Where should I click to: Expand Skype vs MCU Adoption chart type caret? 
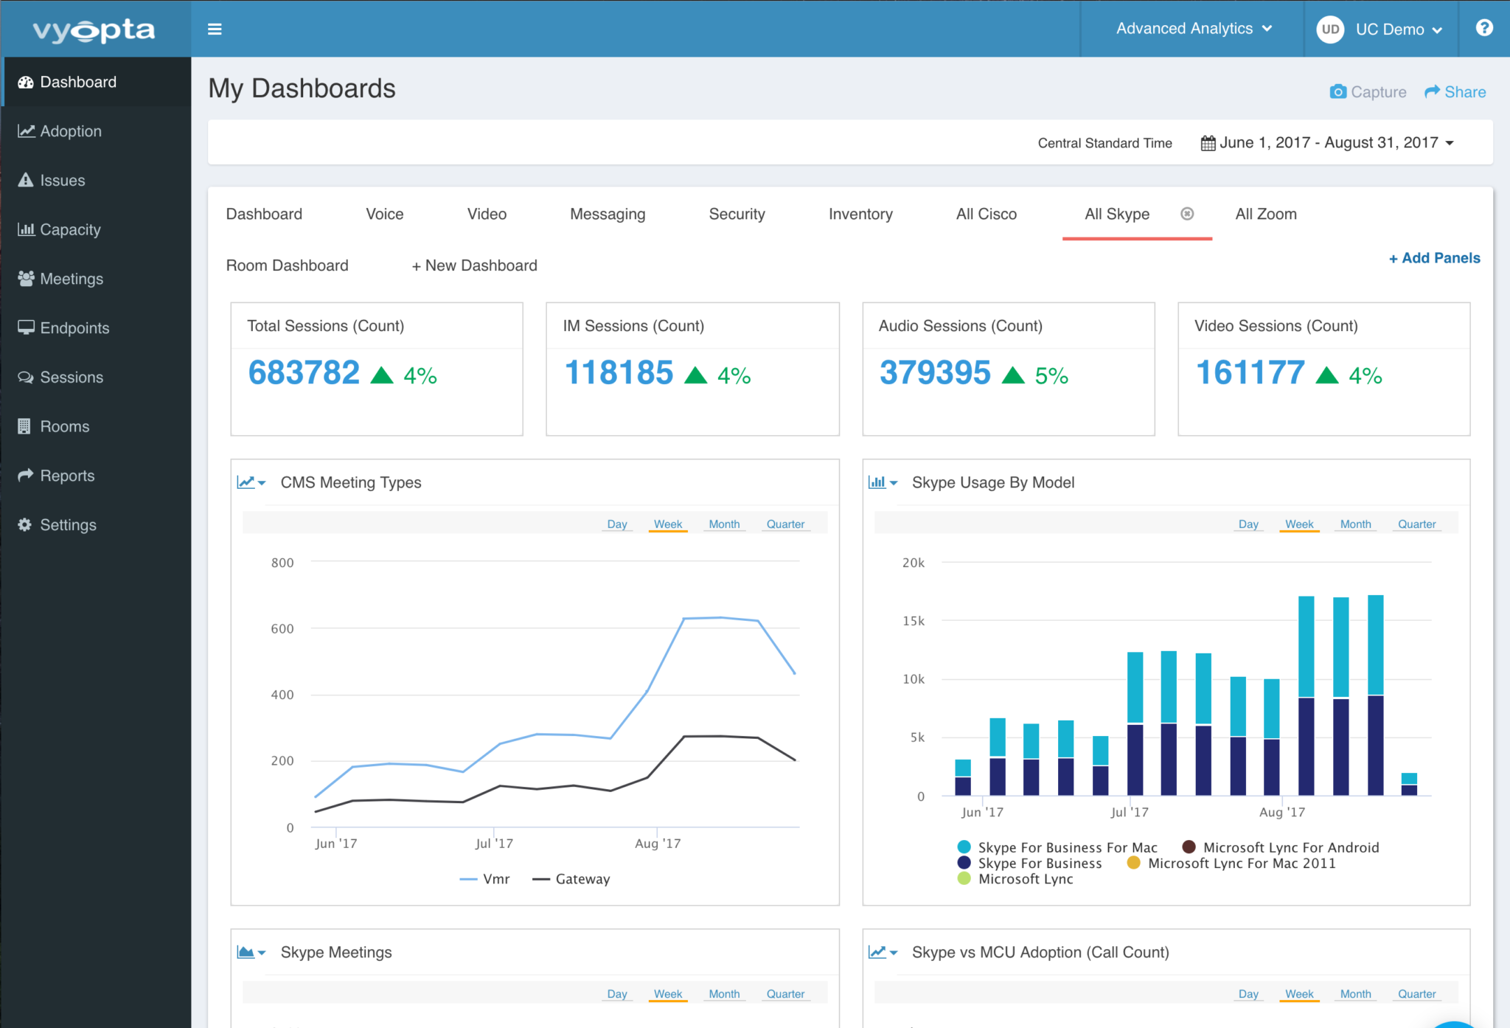[x=894, y=953]
